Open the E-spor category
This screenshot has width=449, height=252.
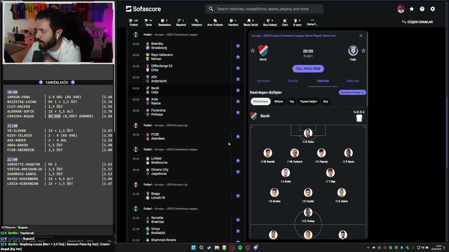[x=297, y=22]
